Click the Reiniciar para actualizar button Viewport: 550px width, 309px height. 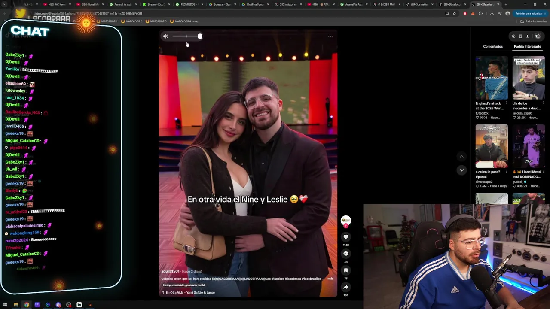pos(530,13)
